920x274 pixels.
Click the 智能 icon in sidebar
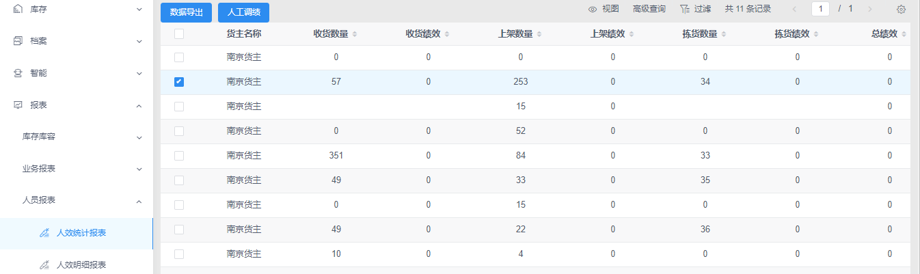pyautogui.click(x=18, y=73)
